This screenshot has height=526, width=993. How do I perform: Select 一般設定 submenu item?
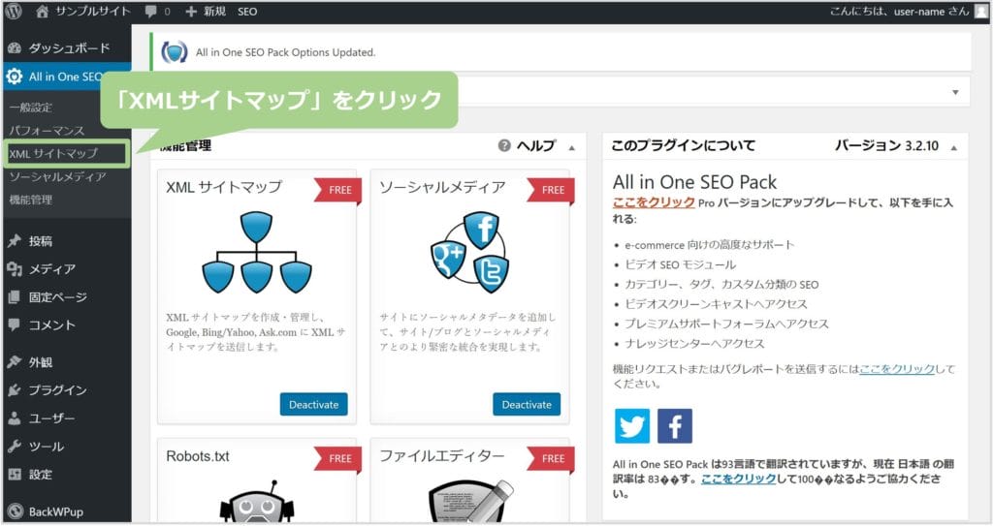pos(30,108)
